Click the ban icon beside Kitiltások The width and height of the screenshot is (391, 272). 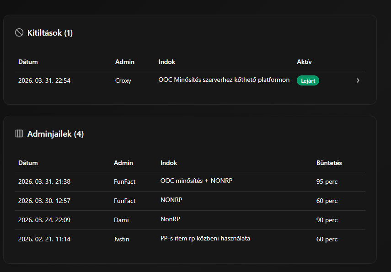[19, 32]
